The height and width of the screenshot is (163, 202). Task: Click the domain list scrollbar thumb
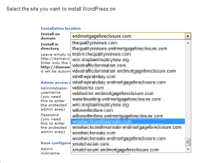[x=188, y=142]
